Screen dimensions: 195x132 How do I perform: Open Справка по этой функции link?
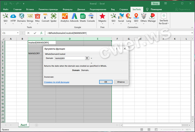57,82
